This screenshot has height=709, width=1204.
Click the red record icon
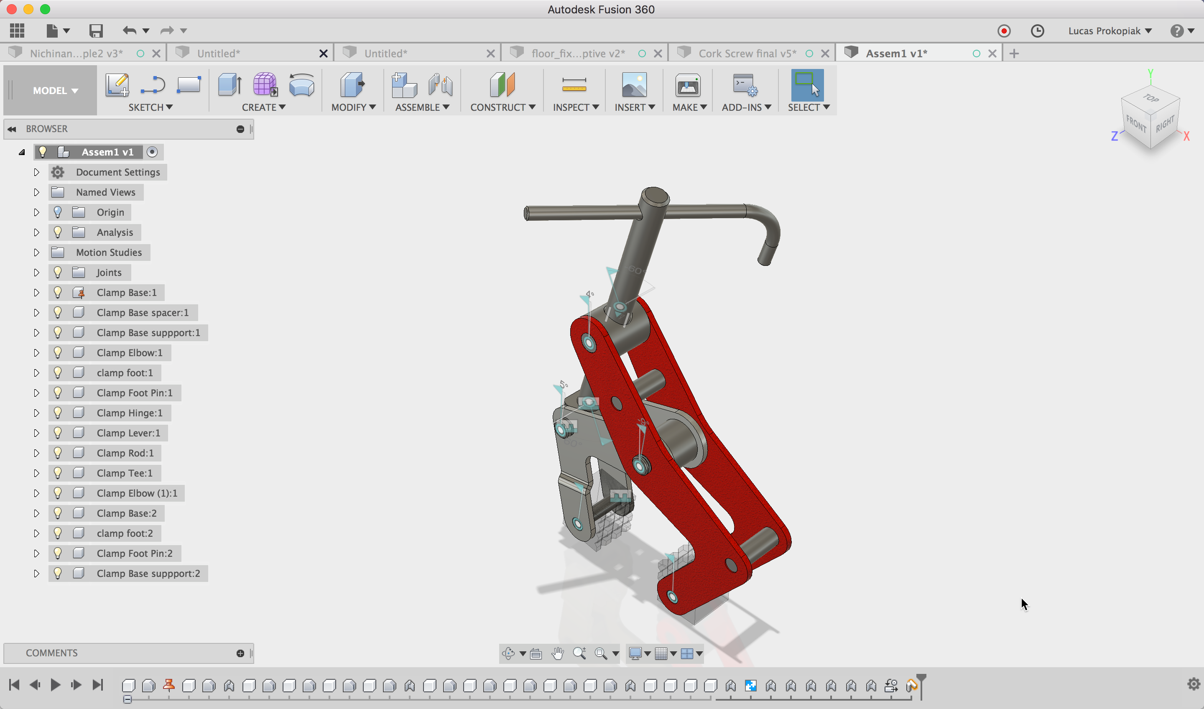point(1004,31)
